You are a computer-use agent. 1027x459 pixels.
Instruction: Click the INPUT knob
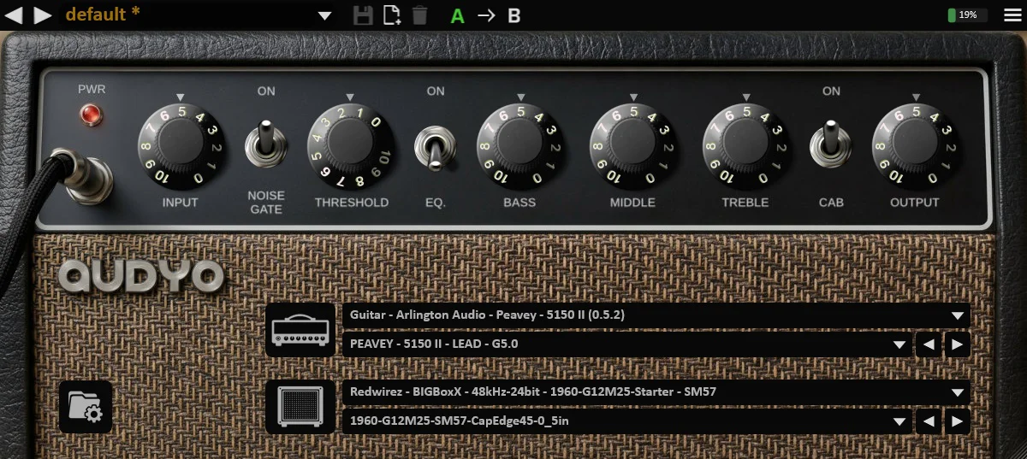point(180,144)
